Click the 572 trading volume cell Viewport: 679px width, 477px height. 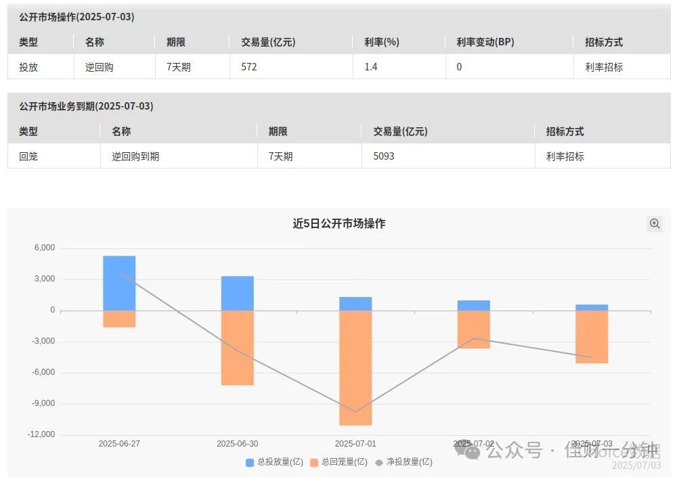(x=249, y=67)
